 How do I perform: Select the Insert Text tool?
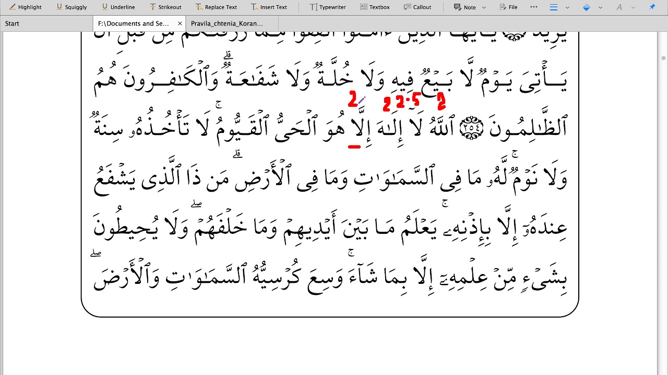tap(269, 7)
